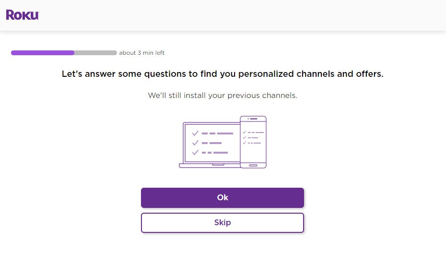The width and height of the screenshot is (446, 254).
Task: Click the first checkmark on the laptop checklist
Action: point(195,133)
